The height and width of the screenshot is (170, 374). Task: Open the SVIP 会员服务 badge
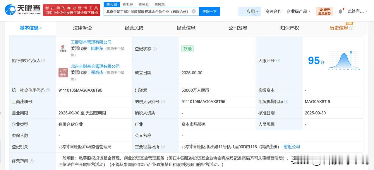[325, 11]
